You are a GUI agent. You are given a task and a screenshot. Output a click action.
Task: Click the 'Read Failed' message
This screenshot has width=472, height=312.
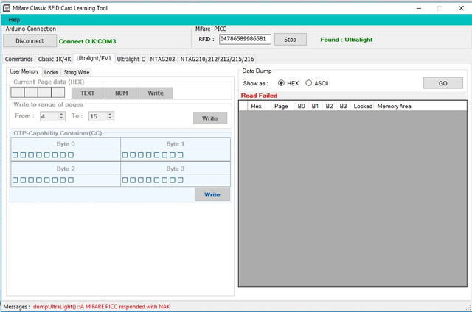[259, 96]
